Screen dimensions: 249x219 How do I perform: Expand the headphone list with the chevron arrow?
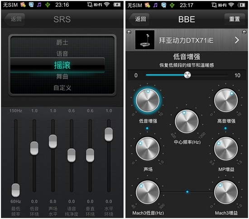237,40
